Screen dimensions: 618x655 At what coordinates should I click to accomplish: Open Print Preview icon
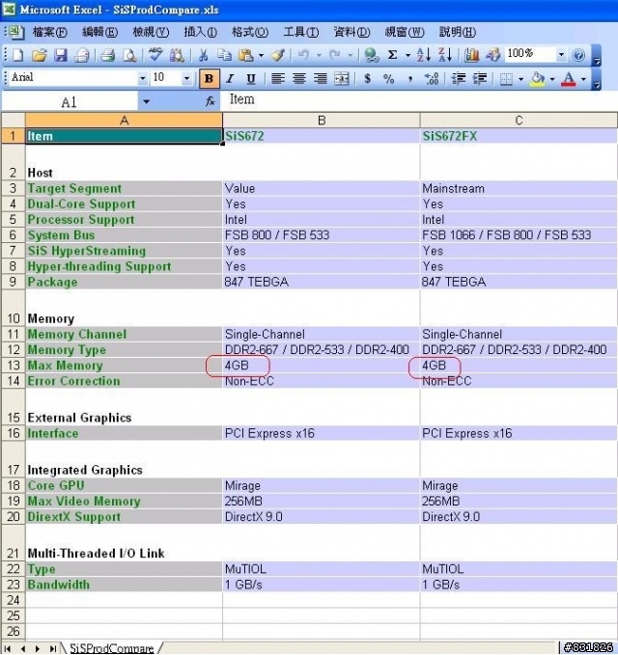coord(130,55)
